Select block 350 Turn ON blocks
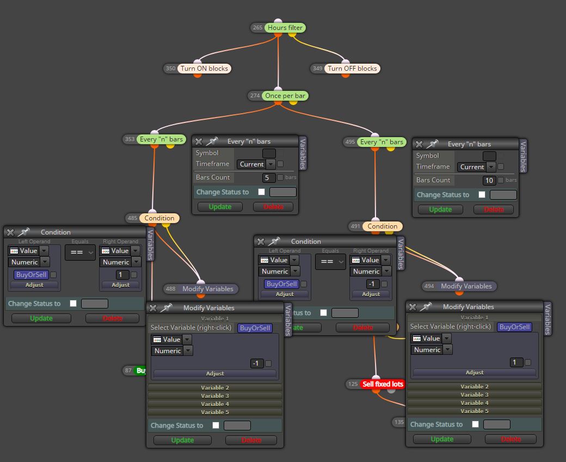This screenshot has height=462, width=566. point(204,68)
